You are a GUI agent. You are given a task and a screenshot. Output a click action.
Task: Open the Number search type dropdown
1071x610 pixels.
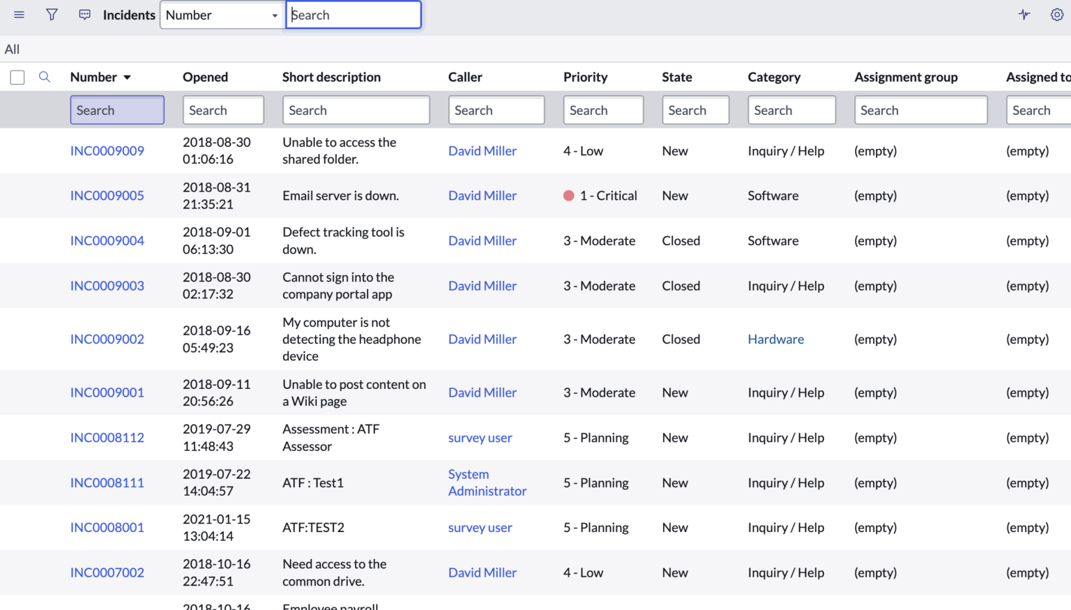[221, 14]
